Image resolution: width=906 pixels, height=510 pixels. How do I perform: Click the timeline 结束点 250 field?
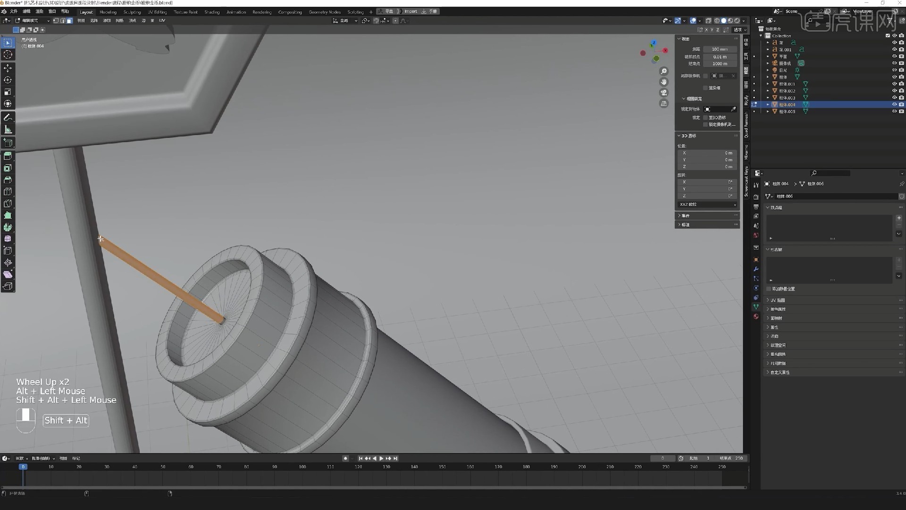tap(731, 459)
